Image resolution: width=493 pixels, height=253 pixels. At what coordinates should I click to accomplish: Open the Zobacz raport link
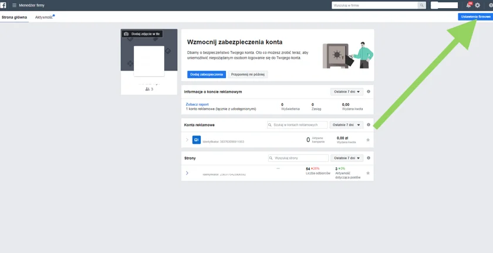click(x=197, y=104)
